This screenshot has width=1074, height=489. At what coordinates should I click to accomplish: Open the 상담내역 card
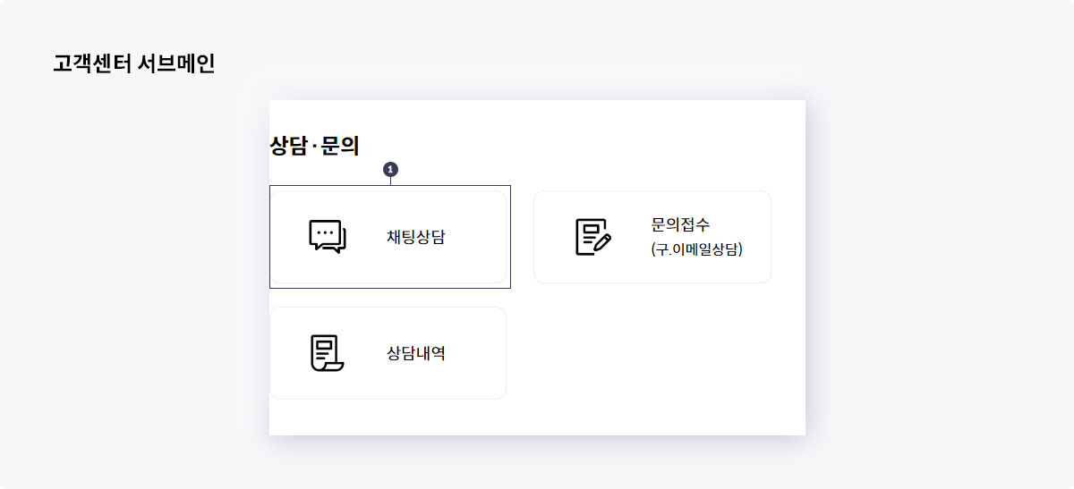pyautogui.click(x=388, y=353)
